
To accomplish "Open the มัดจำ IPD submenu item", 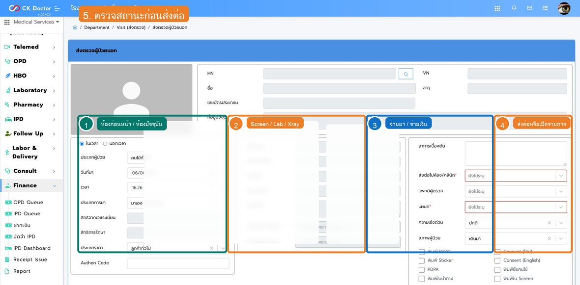I will pyautogui.click(x=25, y=236).
